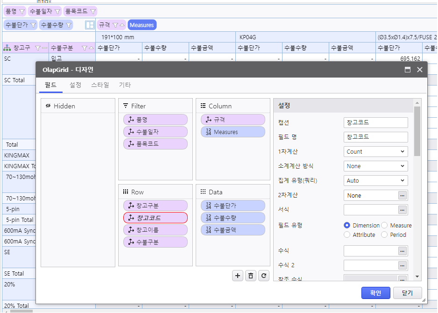Click the SC Total row header

(19, 80)
